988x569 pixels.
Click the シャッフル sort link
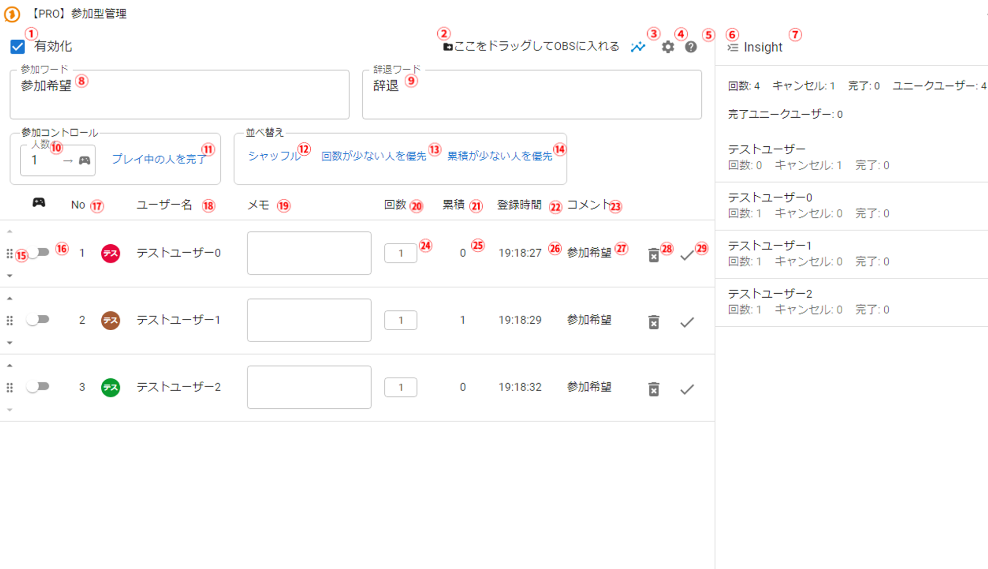tap(274, 156)
